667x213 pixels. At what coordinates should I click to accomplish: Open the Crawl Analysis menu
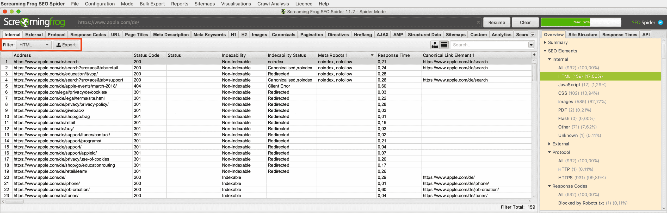click(273, 4)
